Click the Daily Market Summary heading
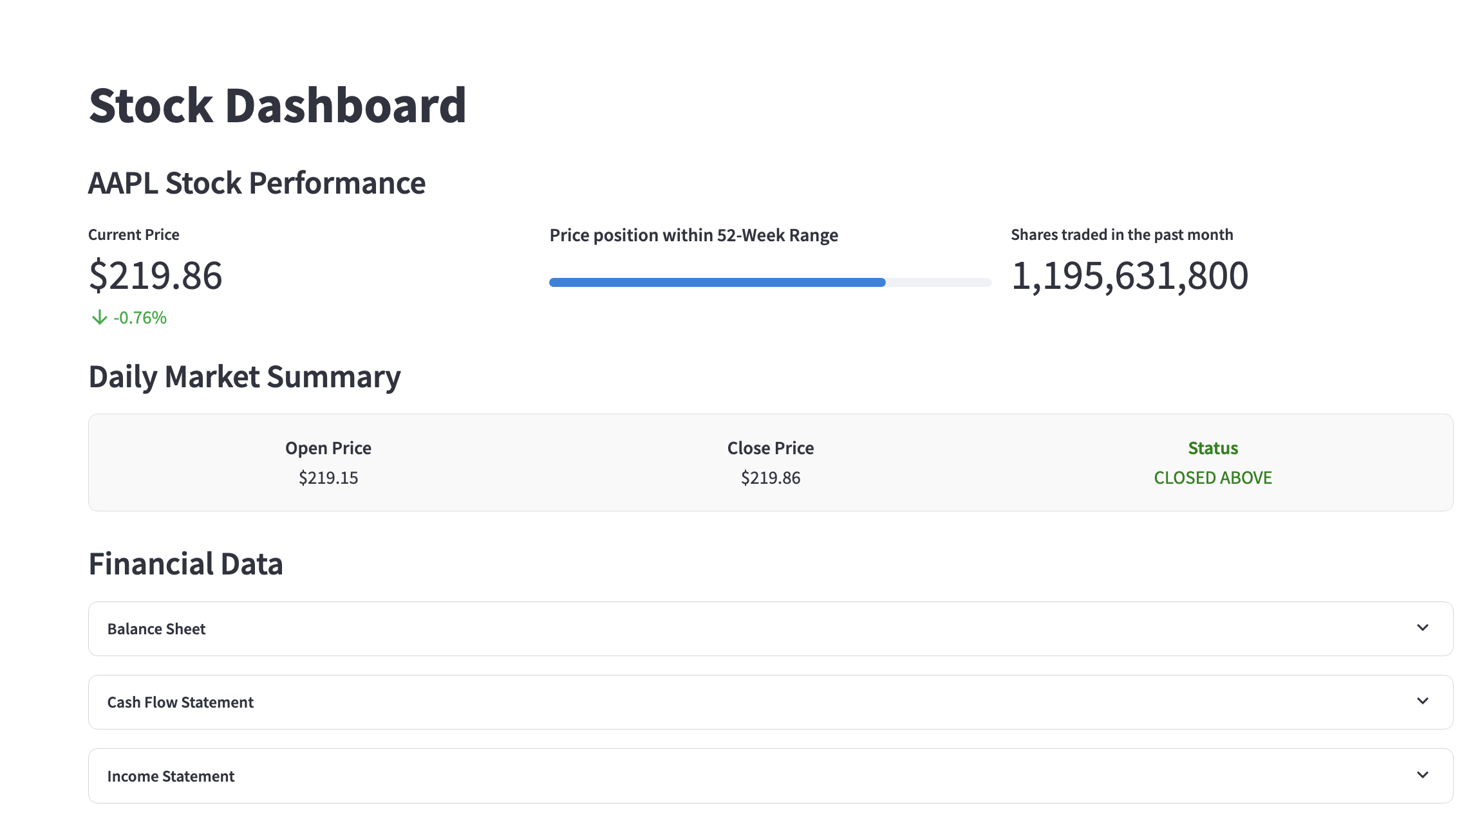1482x817 pixels. tap(245, 377)
